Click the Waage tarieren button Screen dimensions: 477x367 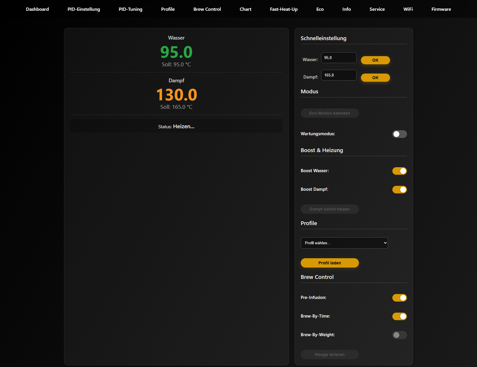pos(330,354)
